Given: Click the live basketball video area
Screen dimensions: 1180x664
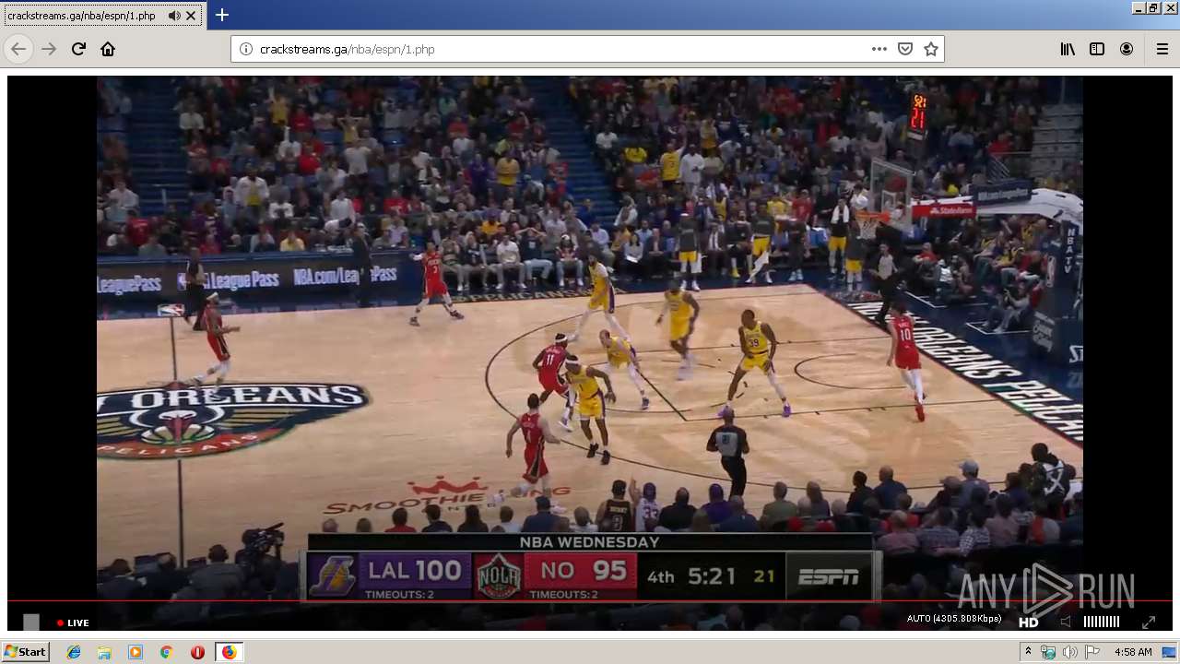Looking at the screenshot, I should pos(590,337).
